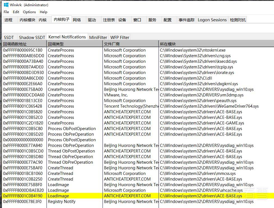The width and height of the screenshot is (274, 208).
Task: Select the ahcache.sys module path
Action: [201, 190]
